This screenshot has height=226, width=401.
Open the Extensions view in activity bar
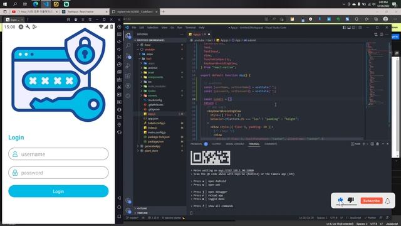click(128, 76)
